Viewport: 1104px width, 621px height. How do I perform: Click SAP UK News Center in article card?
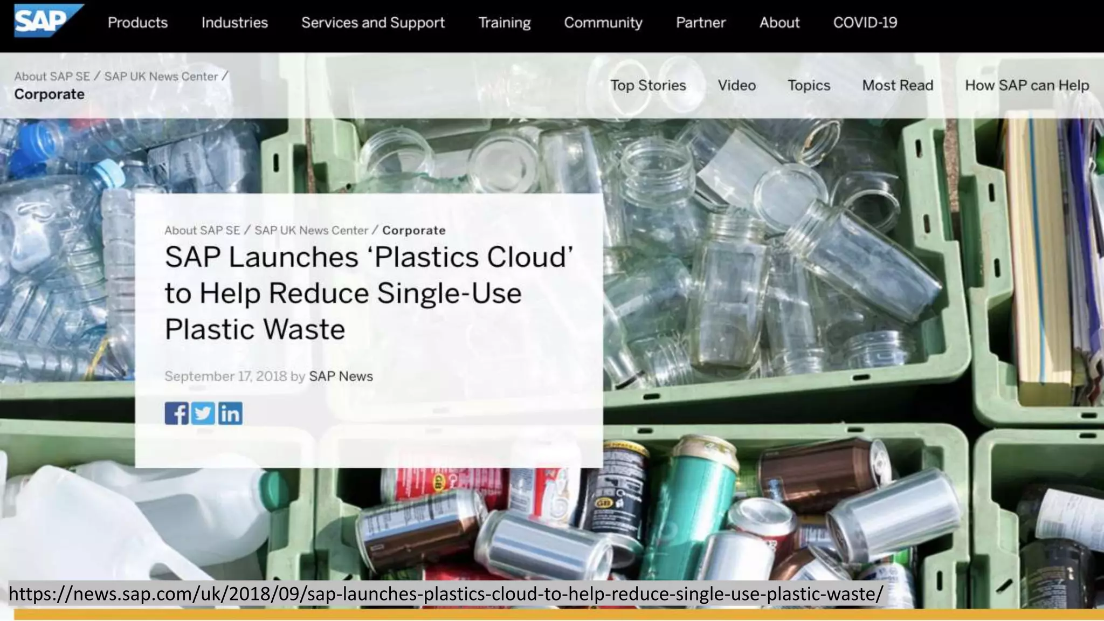(311, 231)
